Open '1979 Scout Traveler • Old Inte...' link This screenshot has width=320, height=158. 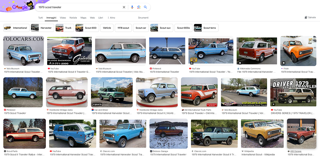coord(199,113)
